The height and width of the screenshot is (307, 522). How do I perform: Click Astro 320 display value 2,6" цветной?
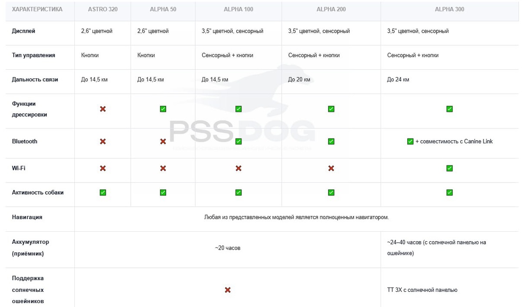pyautogui.click(x=97, y=31)
